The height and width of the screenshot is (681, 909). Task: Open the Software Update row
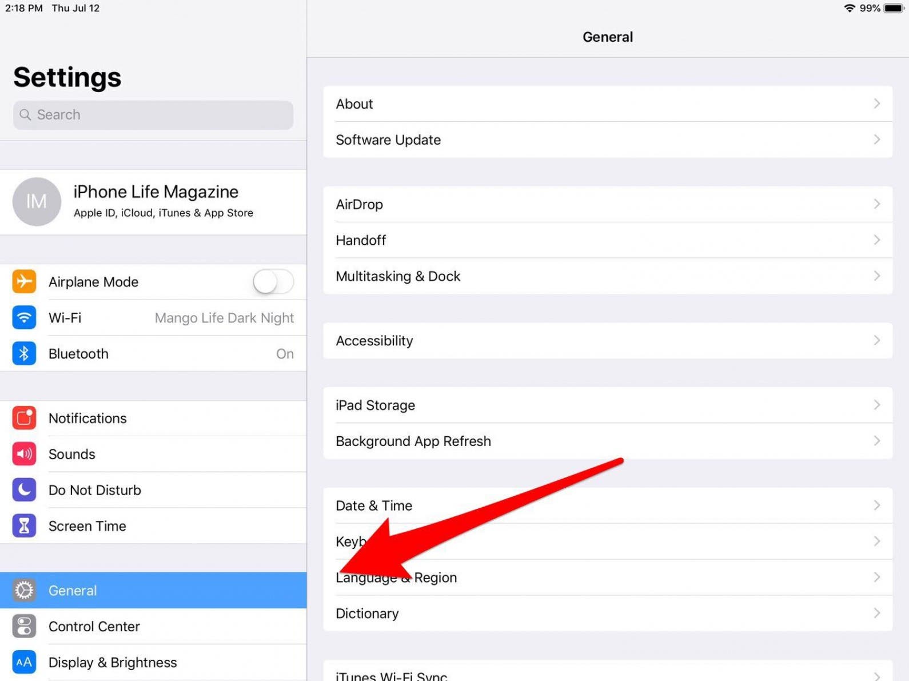pyautogui.click(x=608, y=140)
